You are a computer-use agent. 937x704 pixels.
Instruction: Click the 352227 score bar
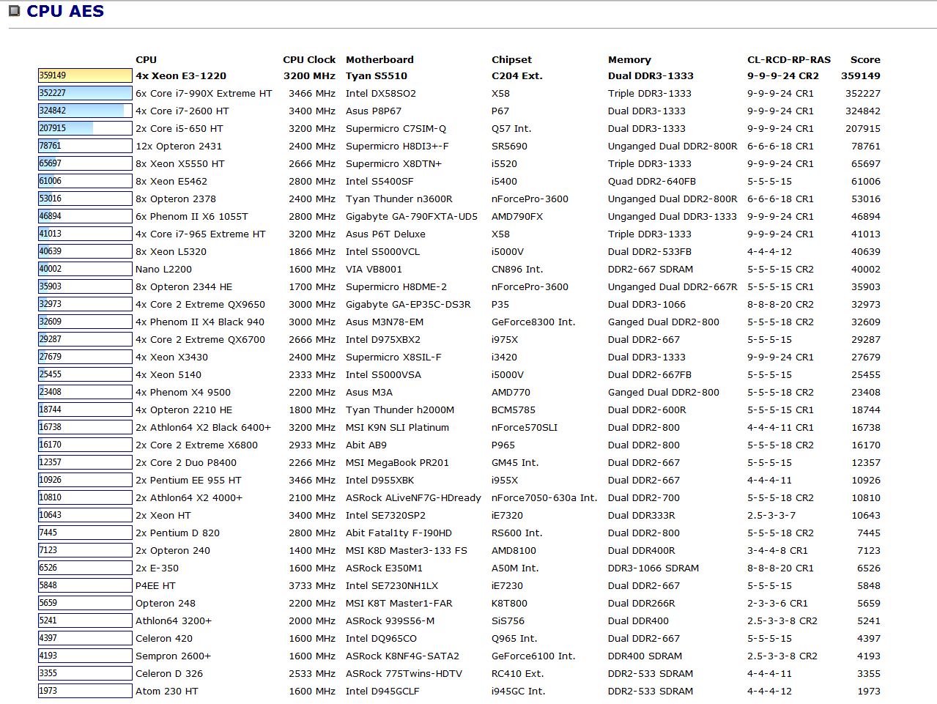point(85,93)
